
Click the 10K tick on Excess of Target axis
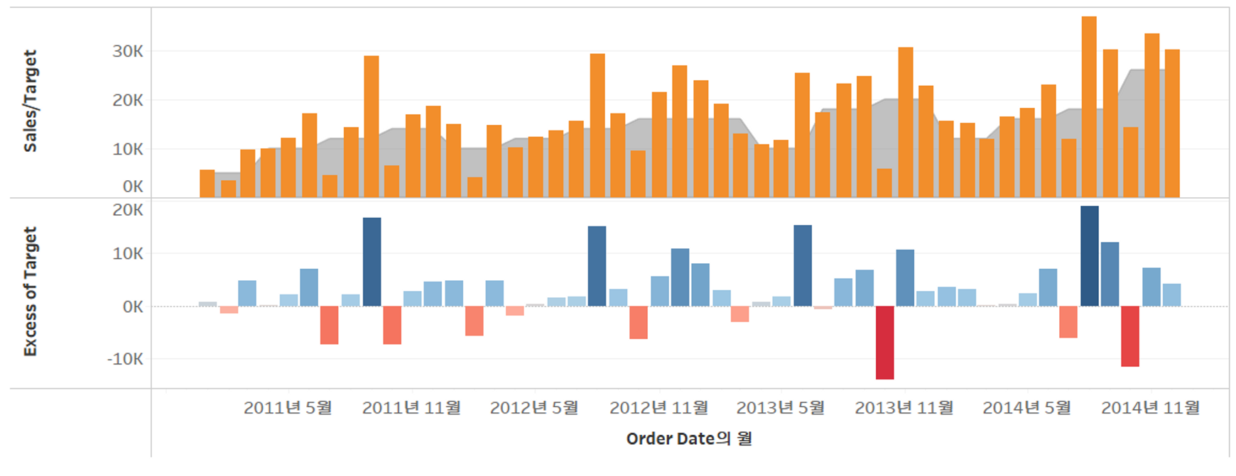point(128,253)
